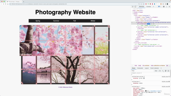Expand the summer-collection section node

coord(137,27)
